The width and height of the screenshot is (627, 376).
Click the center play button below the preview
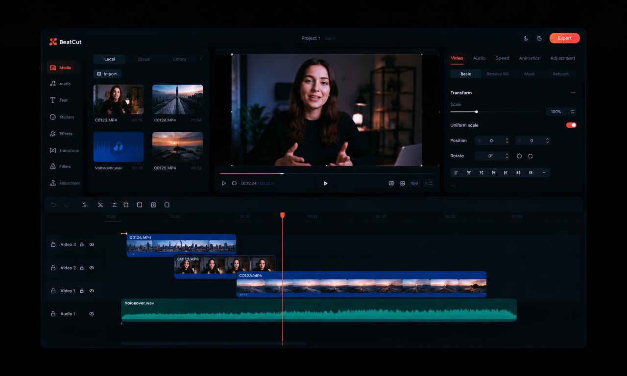click(325, 183)
